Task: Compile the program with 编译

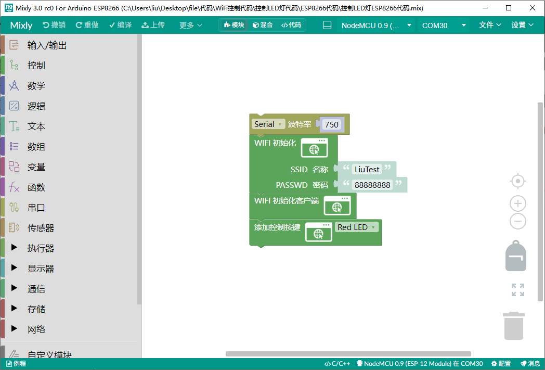Action: [120, 25]
